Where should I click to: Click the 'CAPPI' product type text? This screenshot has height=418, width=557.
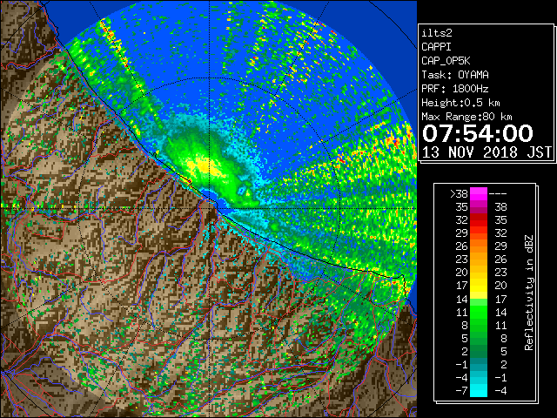(436, 47)
